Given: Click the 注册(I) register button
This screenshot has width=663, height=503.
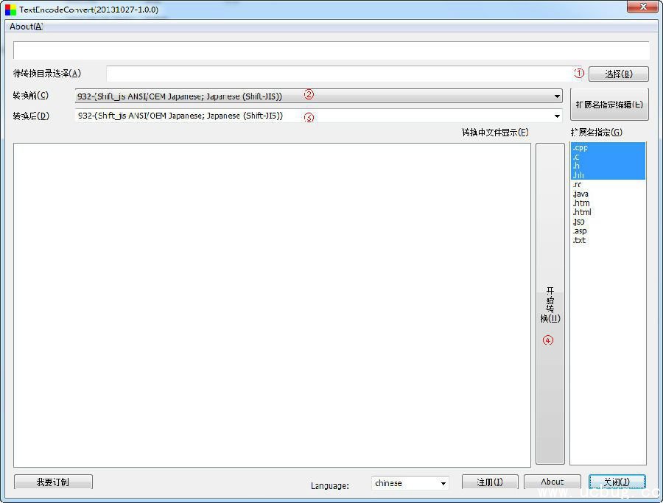Looking at the screenshot, I should click(489, 482).
